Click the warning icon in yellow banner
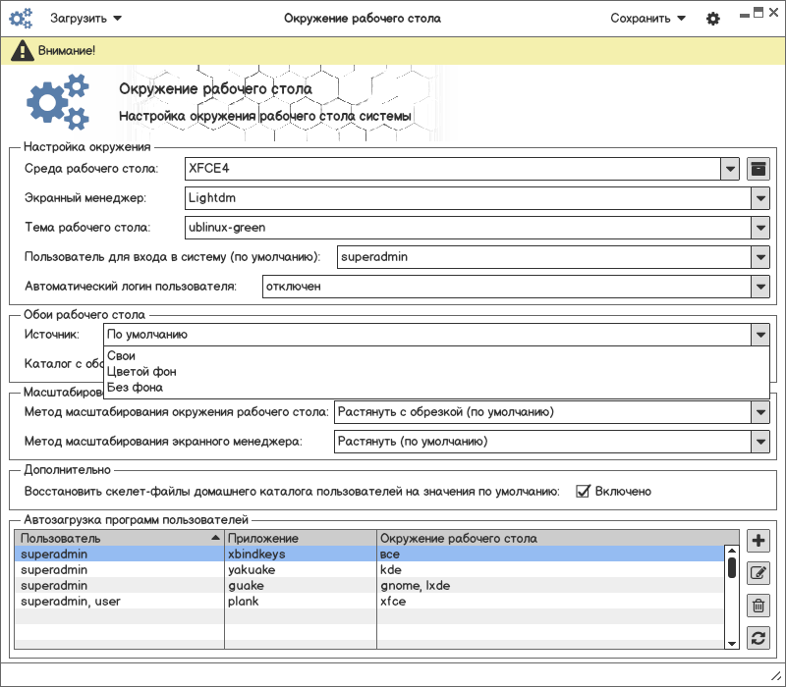 [x=21, y=49]
